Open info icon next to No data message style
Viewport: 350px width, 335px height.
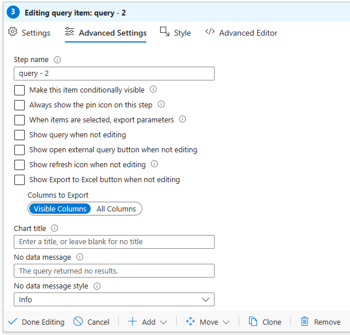coord(97,286)
